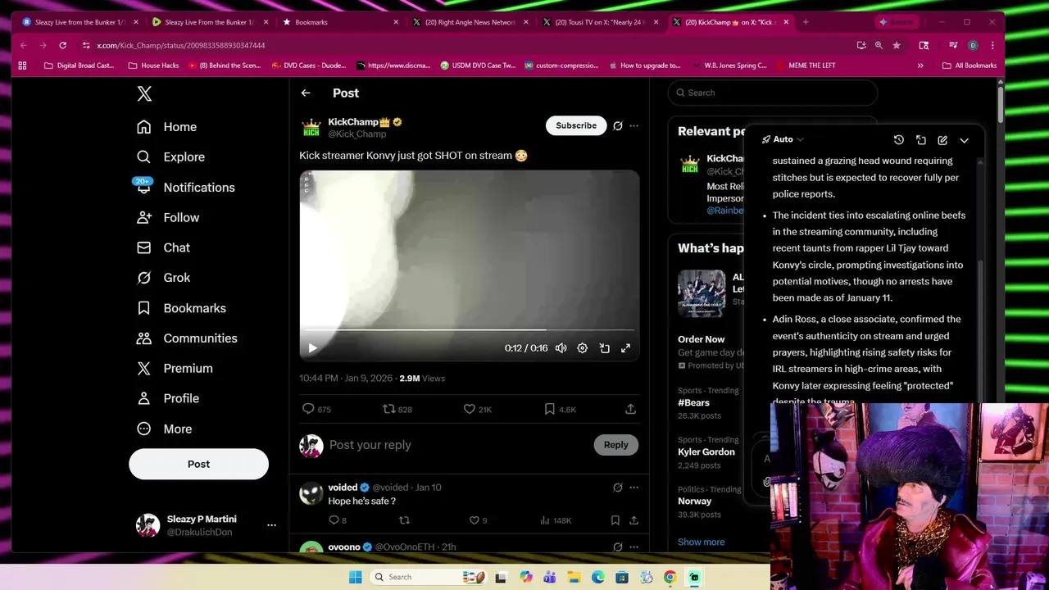Screen dimensions: 1049x590
Task: Open Profile in X sidebar
Action: (168, 398)
